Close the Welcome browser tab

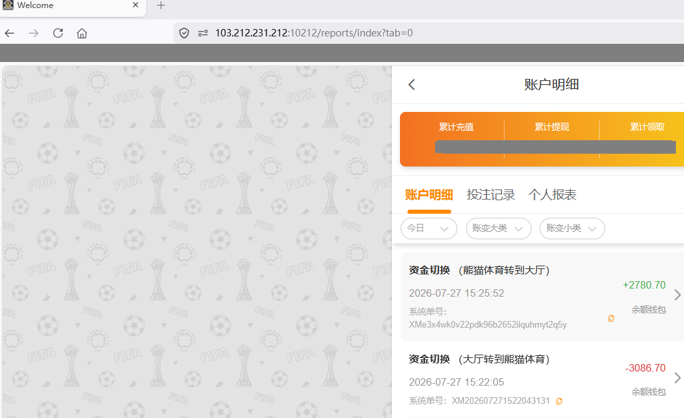pyautogui.click(x=135, y=5)
